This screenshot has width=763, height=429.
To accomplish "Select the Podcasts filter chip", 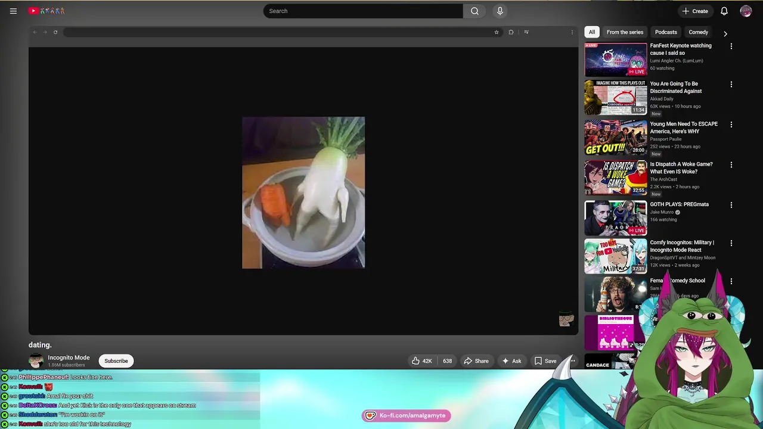I will pos(666,32).
